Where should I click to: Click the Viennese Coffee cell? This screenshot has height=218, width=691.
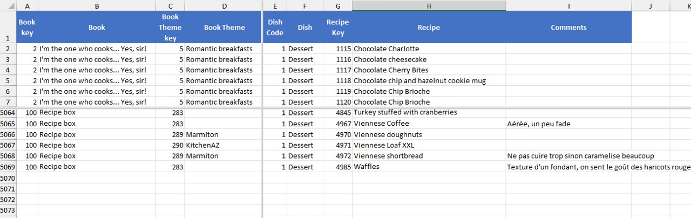point(429,124)
